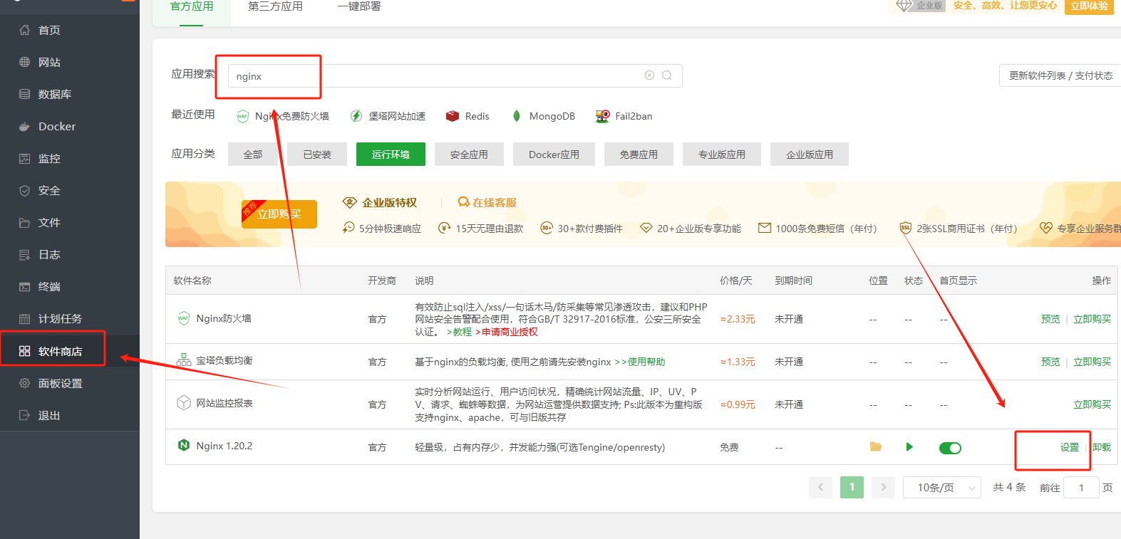
Task: Click the 前往 page number input
Action: tap(1081, 488)
